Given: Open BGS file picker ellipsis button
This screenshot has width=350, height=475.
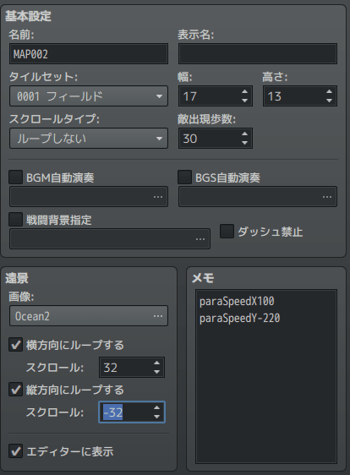Looking at the screenshot, I should tap(327, 197).
